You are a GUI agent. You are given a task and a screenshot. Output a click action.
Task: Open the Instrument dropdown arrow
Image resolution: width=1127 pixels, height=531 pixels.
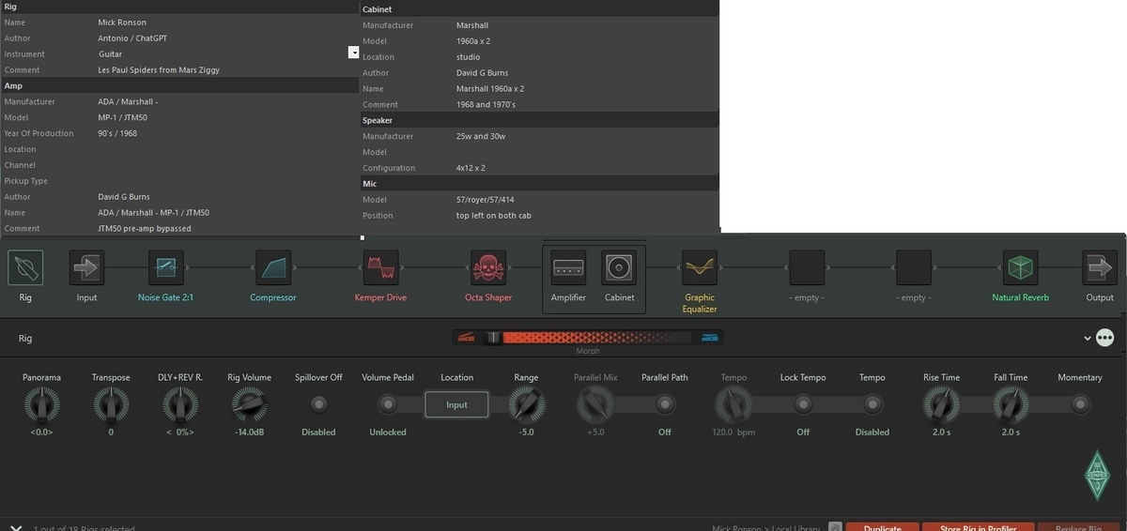(354, 53)
